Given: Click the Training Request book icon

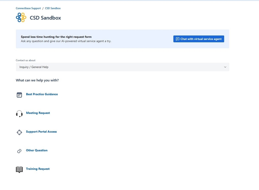Looking at the screenshot, I should [19, 170].
